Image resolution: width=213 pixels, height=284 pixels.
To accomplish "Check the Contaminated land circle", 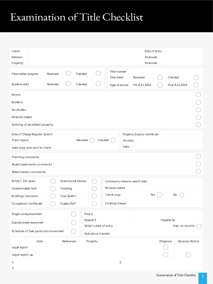I will pyautogui.click(x=53, y=189).
